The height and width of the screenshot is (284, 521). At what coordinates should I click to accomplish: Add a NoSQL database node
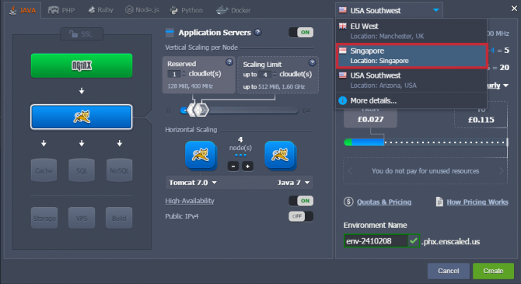coord(119,170)
